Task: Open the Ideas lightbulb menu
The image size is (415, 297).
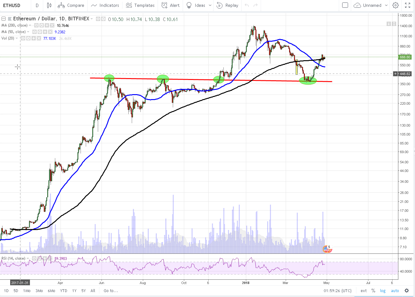Action: pos(196,5)
